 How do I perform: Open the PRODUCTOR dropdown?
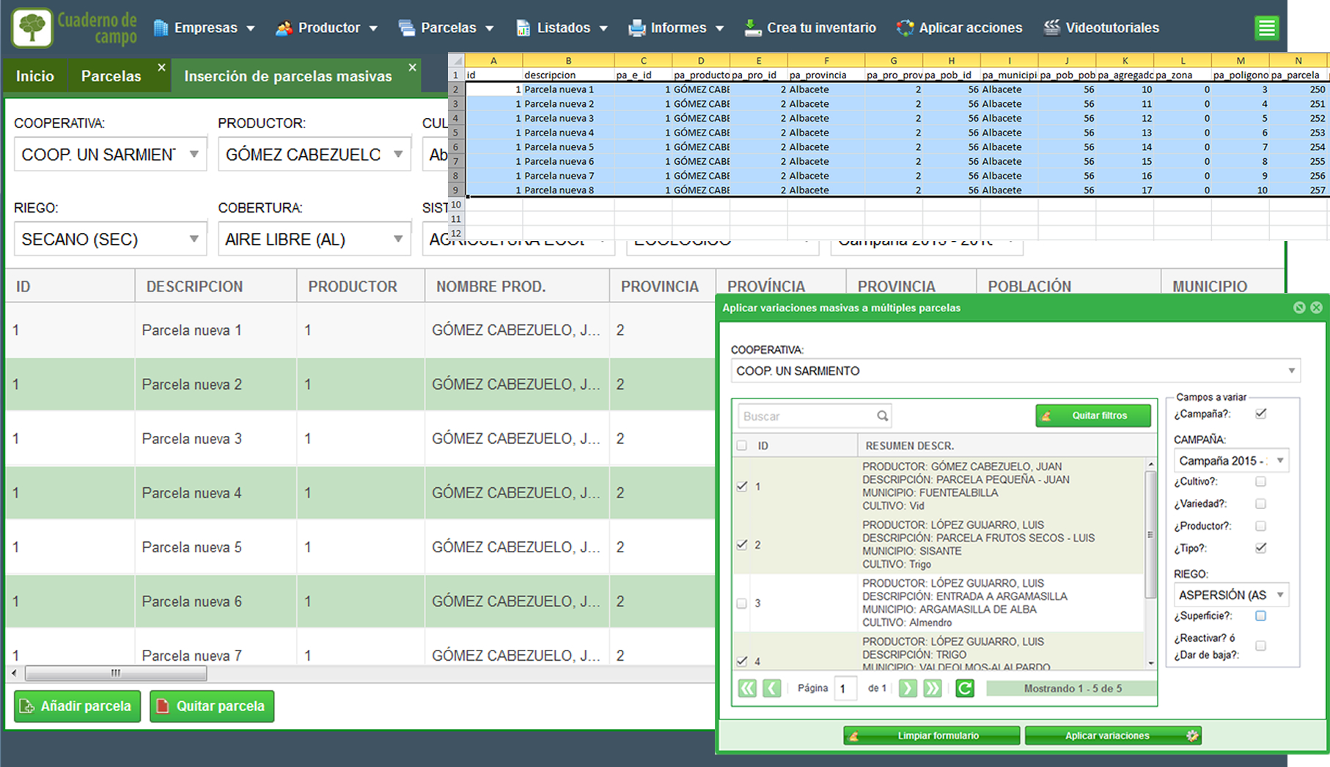click(314, 155)
